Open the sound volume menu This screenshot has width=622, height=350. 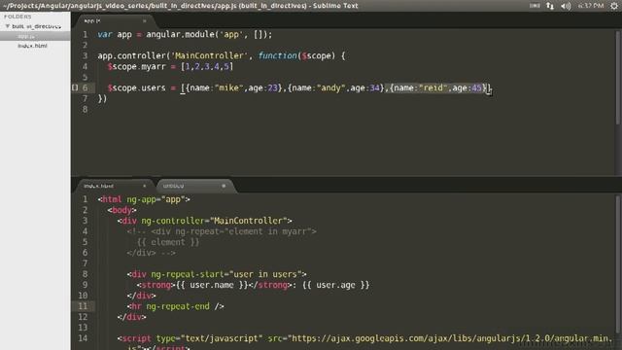[x=566, y=6]
